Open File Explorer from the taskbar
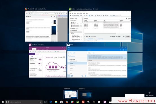 (x=56, y=102)
